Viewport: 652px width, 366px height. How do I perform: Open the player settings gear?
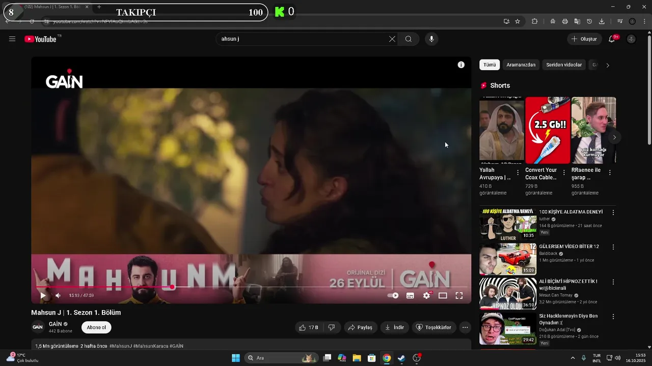[x=427, y=295]
